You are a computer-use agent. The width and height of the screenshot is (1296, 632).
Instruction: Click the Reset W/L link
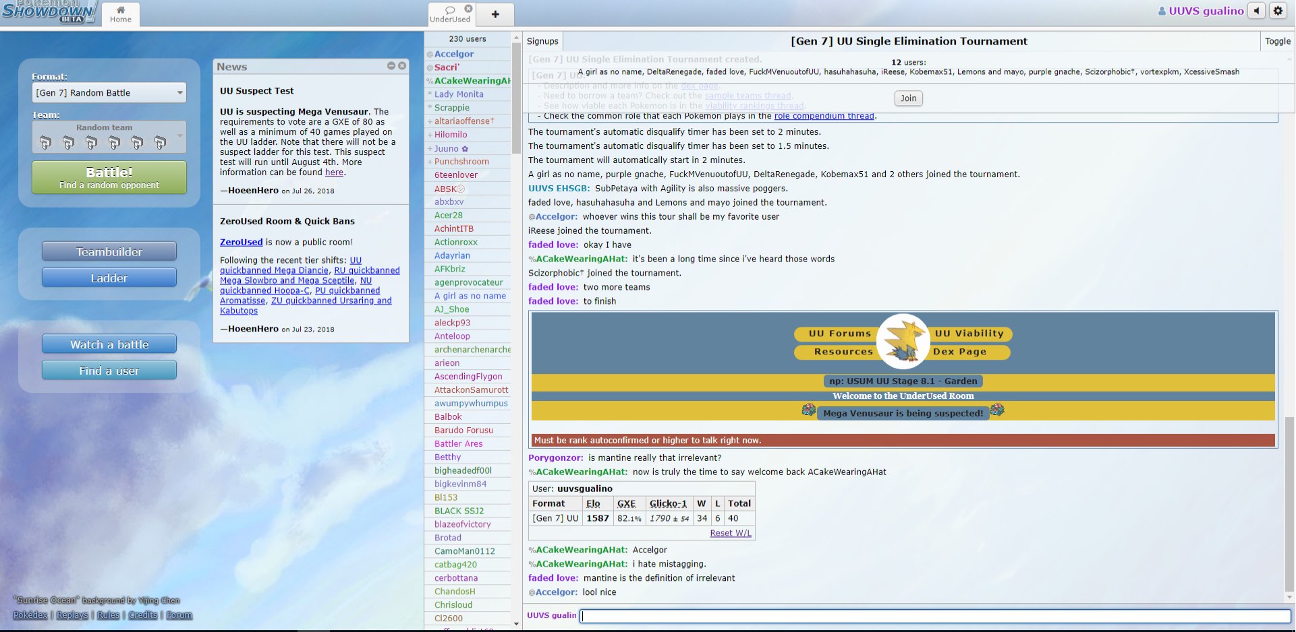click(x=730, y=533)
